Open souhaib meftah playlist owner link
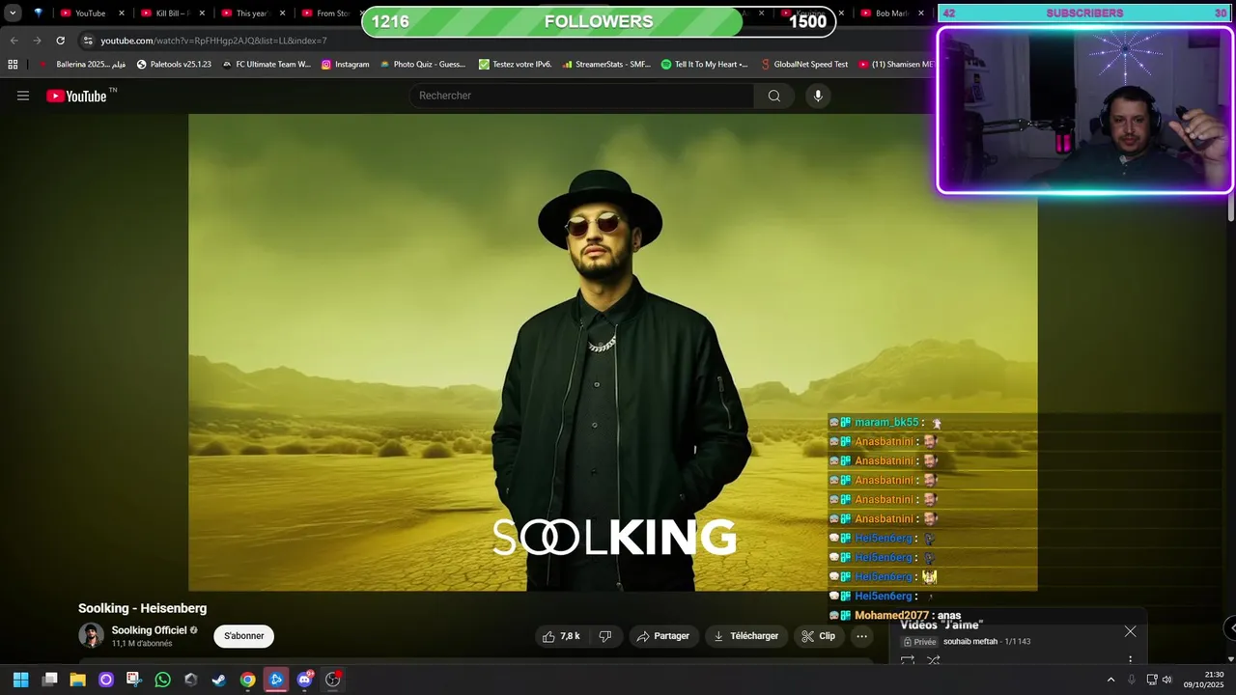The width and height of the screenshot is (1236, 695). [x=970, y=642]
